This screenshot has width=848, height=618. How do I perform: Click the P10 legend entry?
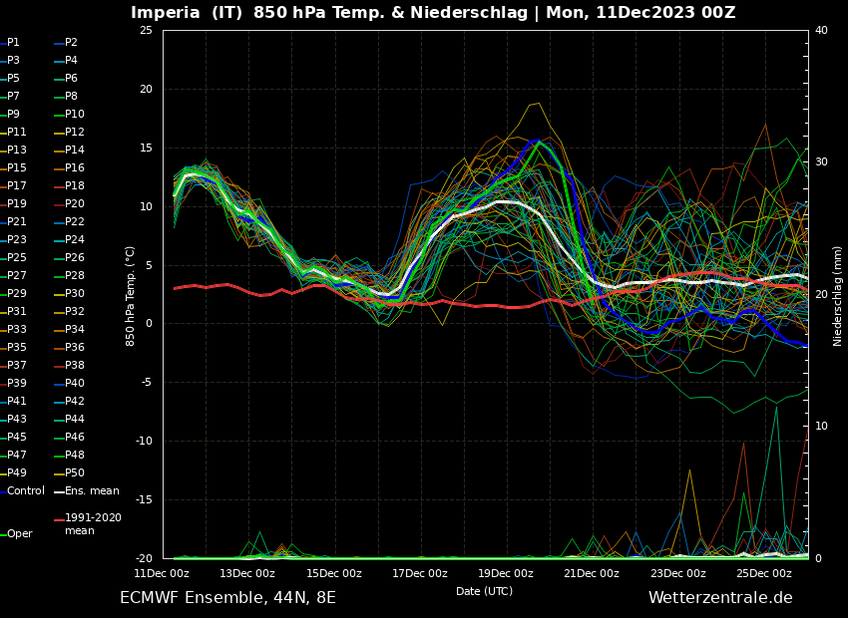(75, 115)
